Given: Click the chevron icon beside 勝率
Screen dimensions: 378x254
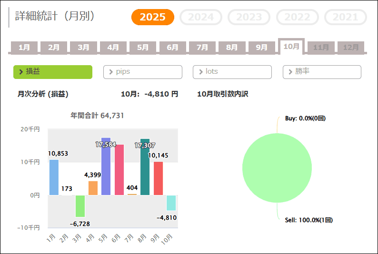Looking at the screenshot, I should click(290, 72).
